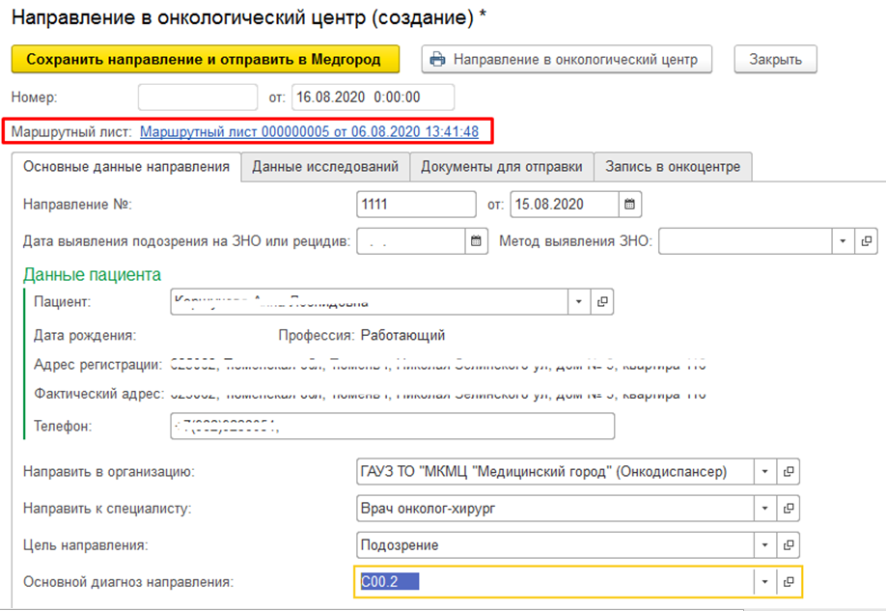Expand the ZNO detection method dropdown

(x=843, y=241)
